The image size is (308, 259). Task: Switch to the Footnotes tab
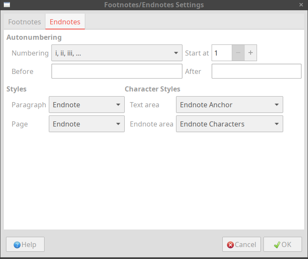point(24,22)
